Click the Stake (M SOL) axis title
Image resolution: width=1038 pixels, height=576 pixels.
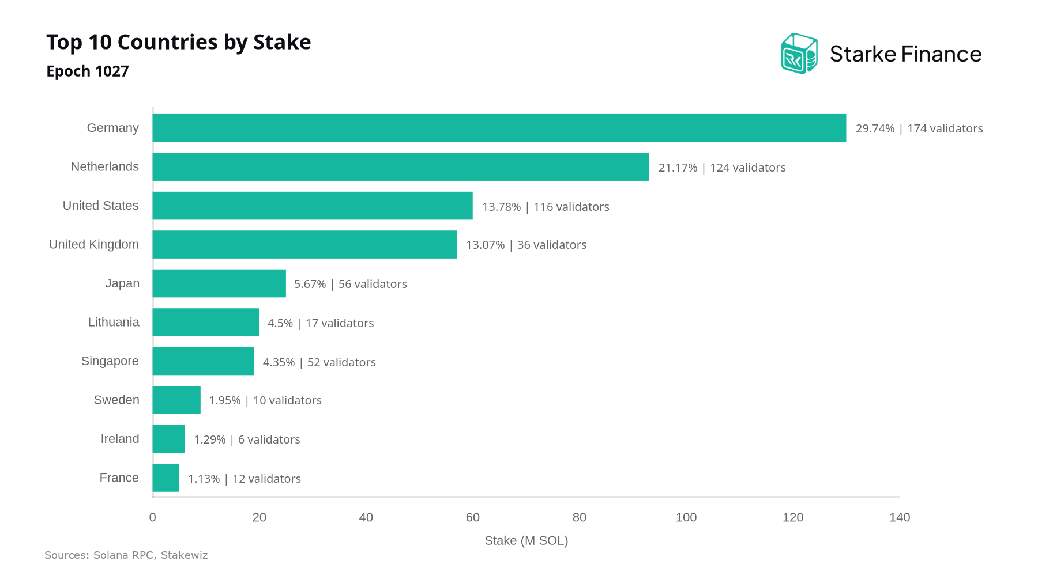pyautogui.click(x=526, y=541)
